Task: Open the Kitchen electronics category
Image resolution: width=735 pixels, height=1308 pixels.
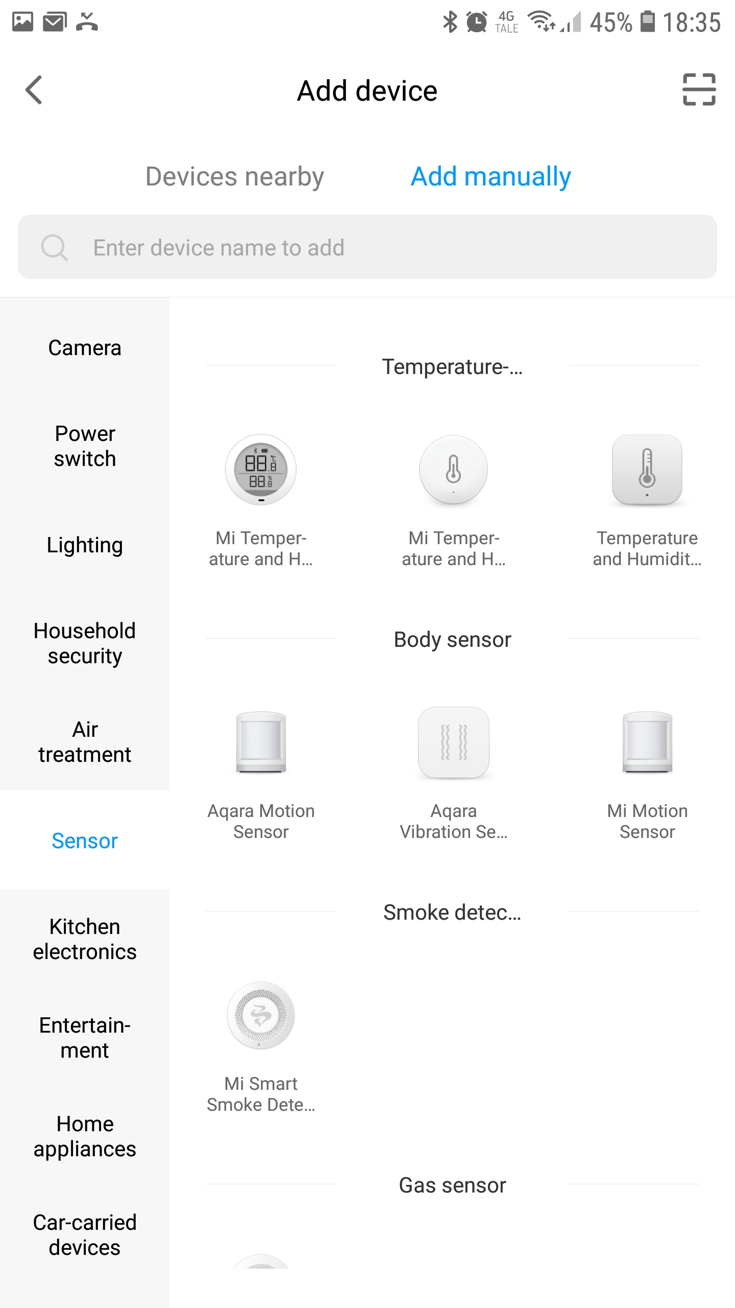Action: [x=85, y=939]
